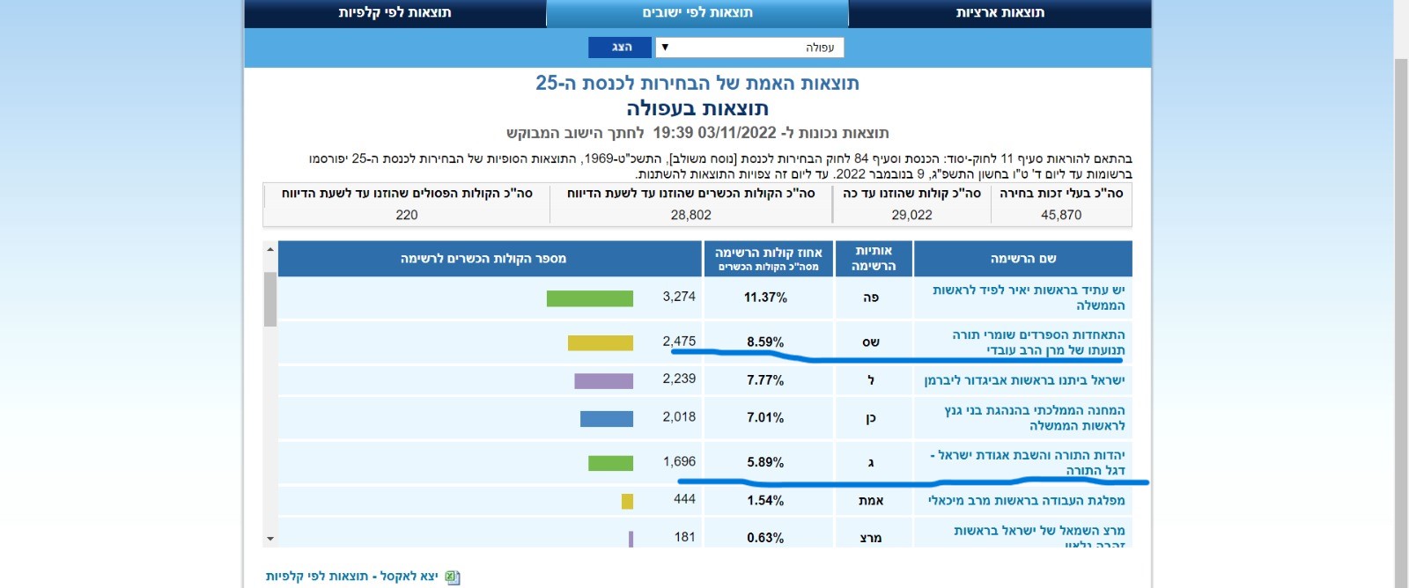Screen dimensions: 1409x588
Task: Click the הצג button
Action: click(621, 48)
